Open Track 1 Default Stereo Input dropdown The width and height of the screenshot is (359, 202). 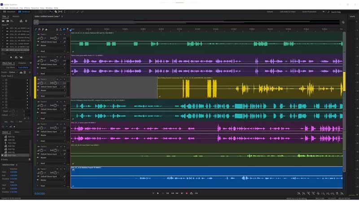click(x=50, y=42)
